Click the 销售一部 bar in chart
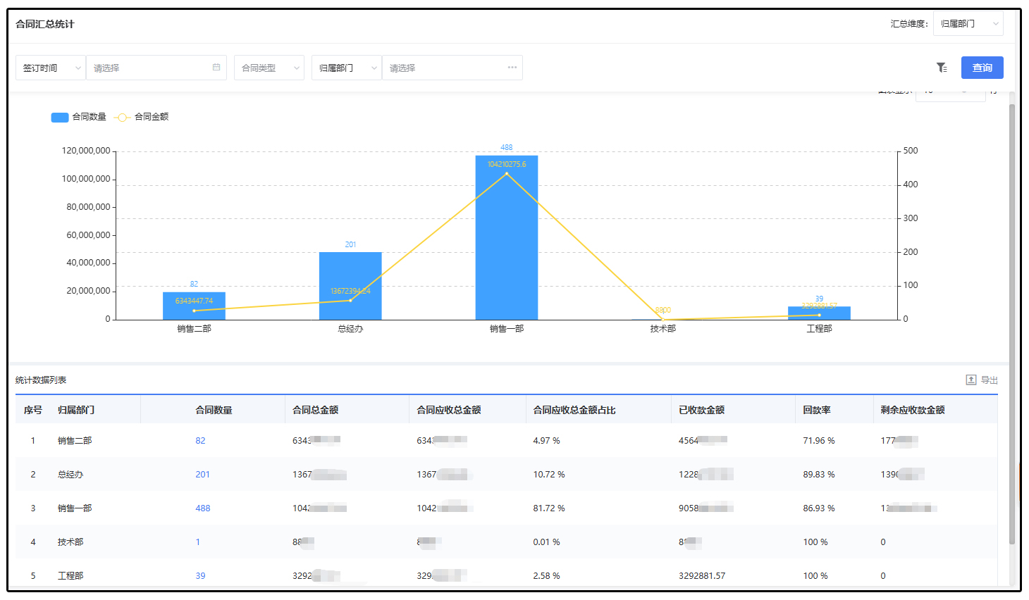This screenshot has height=600, width=1029. tap(506, 239)
